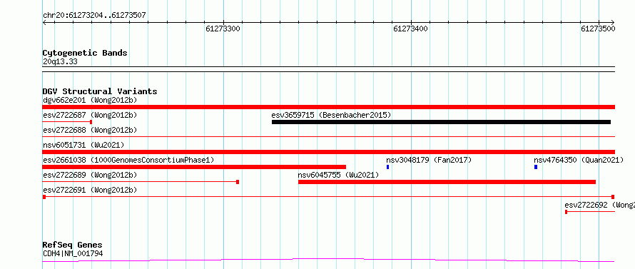Click the magenta CDH4 gene track line
The height and width of the screenshot is (269, 635).
coord(328,260)
